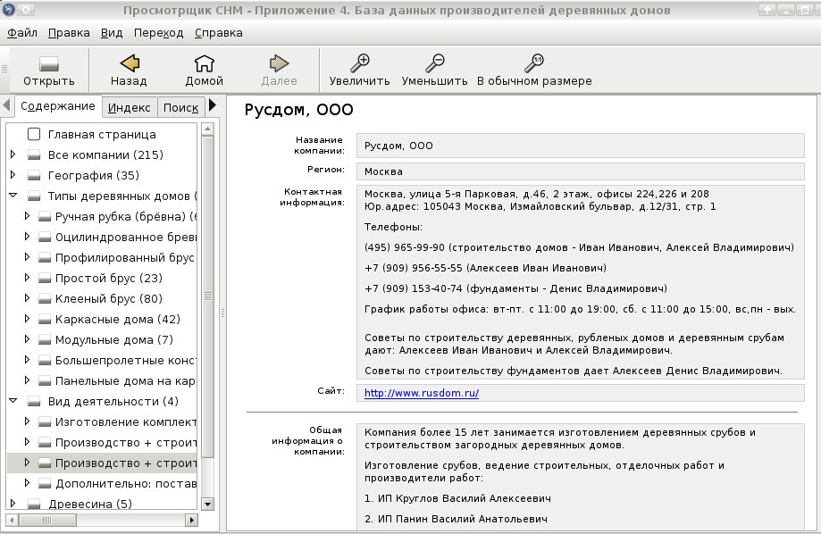
Task: Reset zoom with В обычном размере icon
Action: (534, 63)
